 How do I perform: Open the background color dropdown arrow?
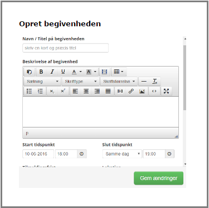(x=95, y=72)
